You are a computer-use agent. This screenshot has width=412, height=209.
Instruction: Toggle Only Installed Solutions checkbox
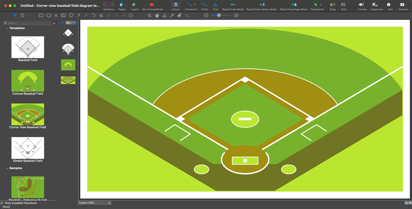coord(2,203)
